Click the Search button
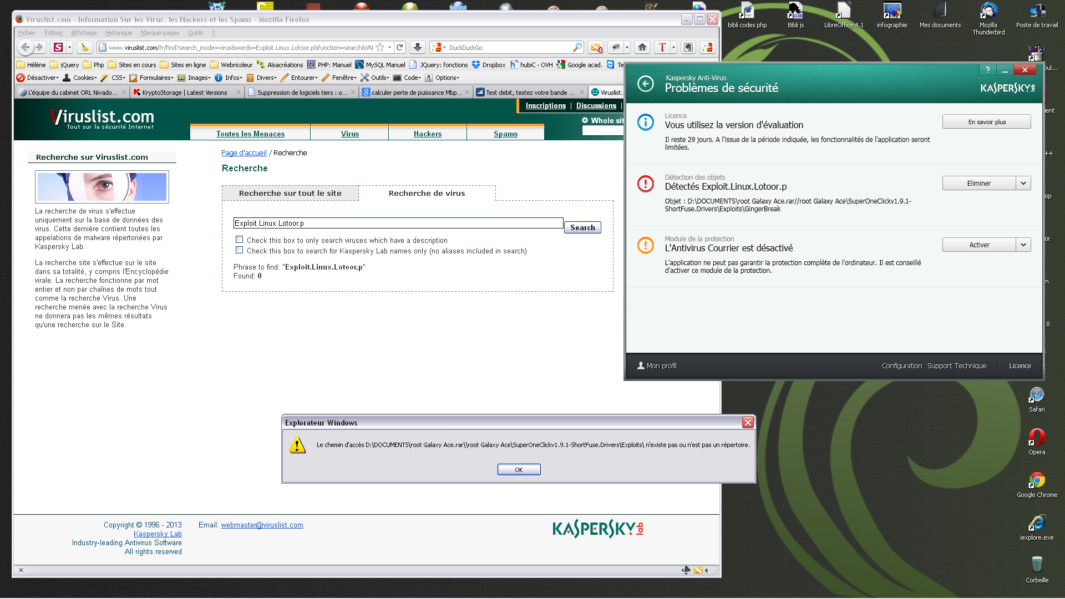The image size is (1065, 599). 582,227
